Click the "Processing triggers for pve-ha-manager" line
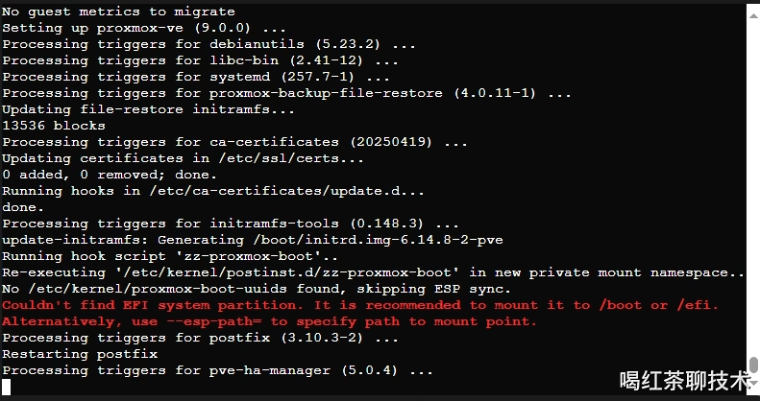Image resolution: width=760 pixels, height=401 pixels. pos(218,370)
